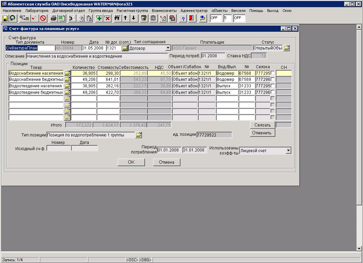Click the Описание text field
This screenshot has height=263, width=363.
pyautogui.click(x=97, y=56)
